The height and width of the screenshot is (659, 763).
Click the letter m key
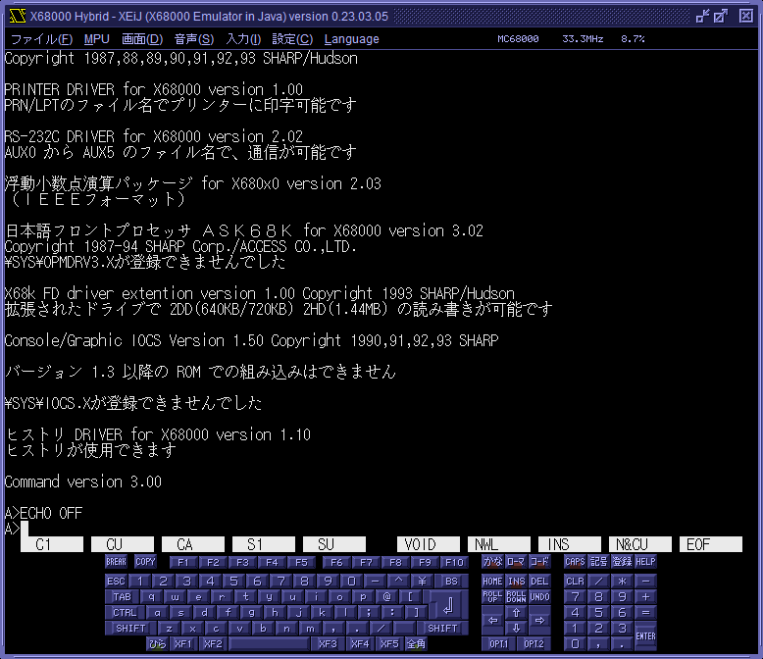point(310,629)
